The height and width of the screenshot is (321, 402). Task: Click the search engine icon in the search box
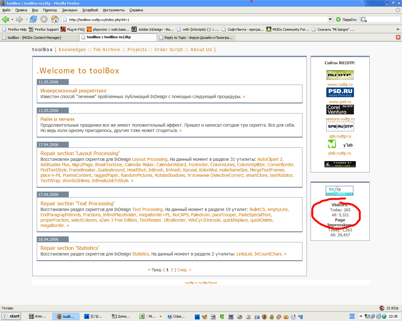pyautogui.click(x=364, y=19)
